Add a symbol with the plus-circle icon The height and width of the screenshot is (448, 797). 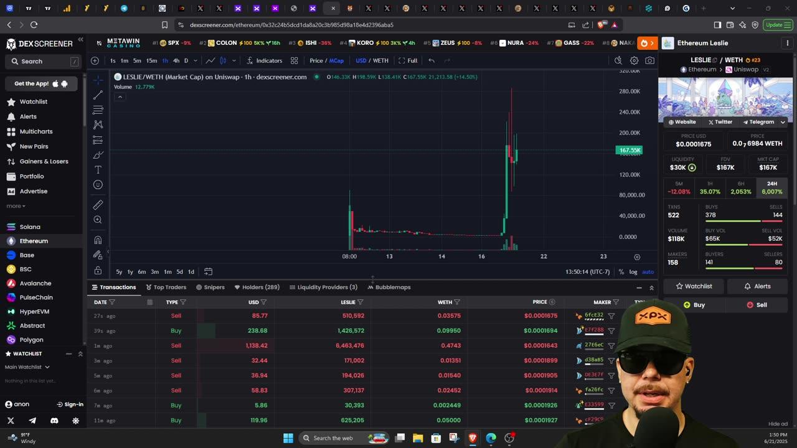pos(95,60)
